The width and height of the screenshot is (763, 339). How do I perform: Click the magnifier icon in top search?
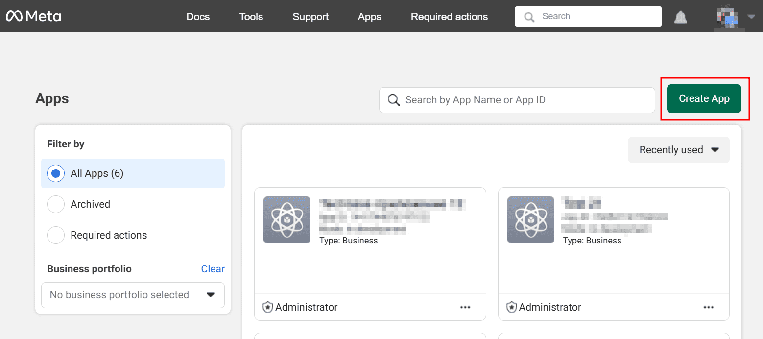[529, 17]
